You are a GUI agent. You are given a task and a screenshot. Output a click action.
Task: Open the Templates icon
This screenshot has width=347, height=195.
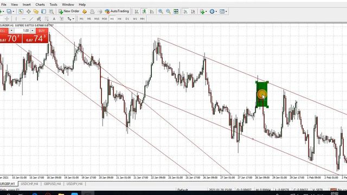click(222, 11)
